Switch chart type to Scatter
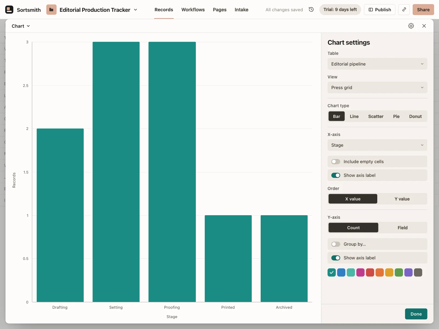This screenshot has width=439, height=329. pos(376,117)
